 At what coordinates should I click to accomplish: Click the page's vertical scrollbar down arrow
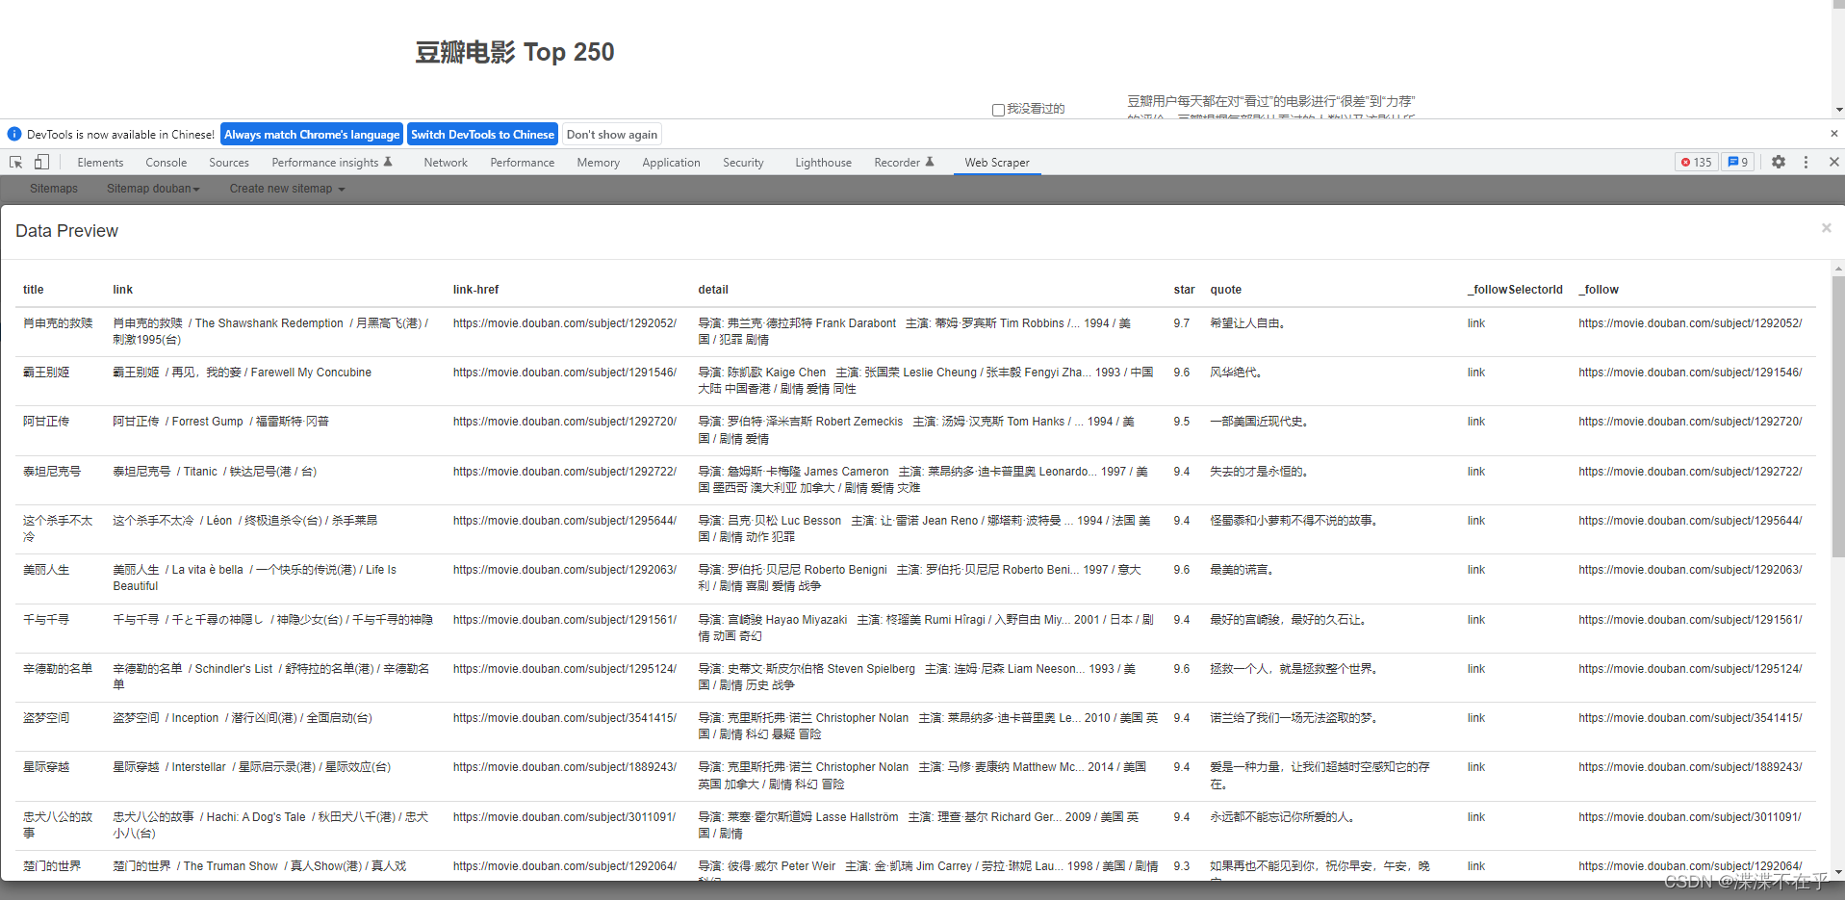point(1838,110)
